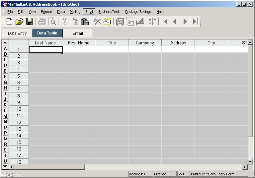The height and width of the screenshot is (178, 255).
Task: Filter by letter A in alphabet index
Action: [x=5, y=48]
